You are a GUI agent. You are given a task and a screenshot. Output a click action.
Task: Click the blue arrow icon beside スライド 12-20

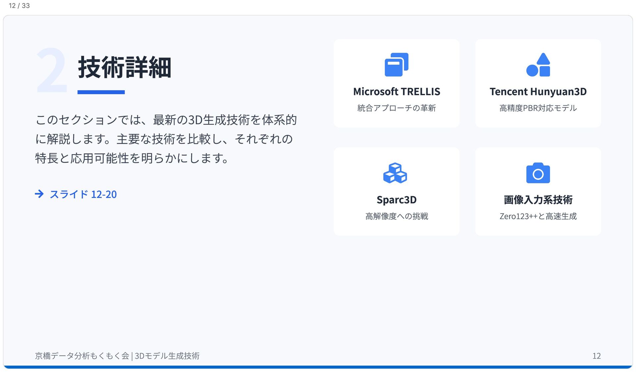tap(39, 194)
